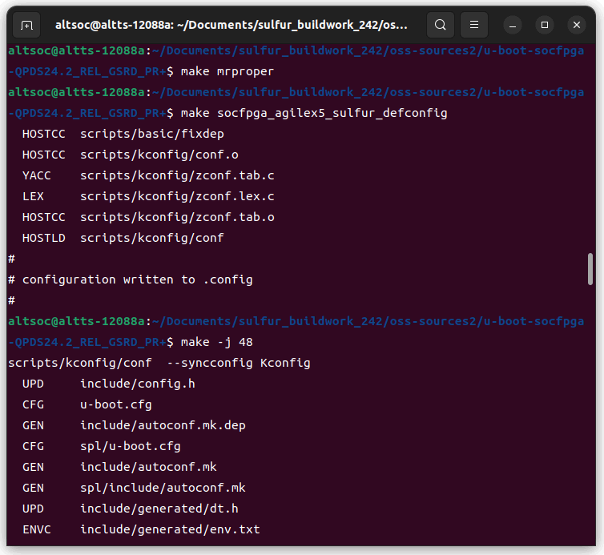Open a new terminal tab

pos(26,25)
